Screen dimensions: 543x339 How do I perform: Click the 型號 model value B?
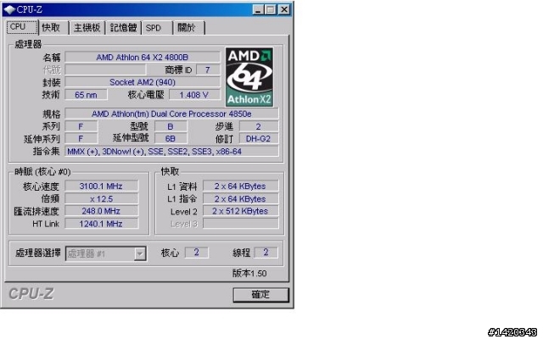coord(171,126)
